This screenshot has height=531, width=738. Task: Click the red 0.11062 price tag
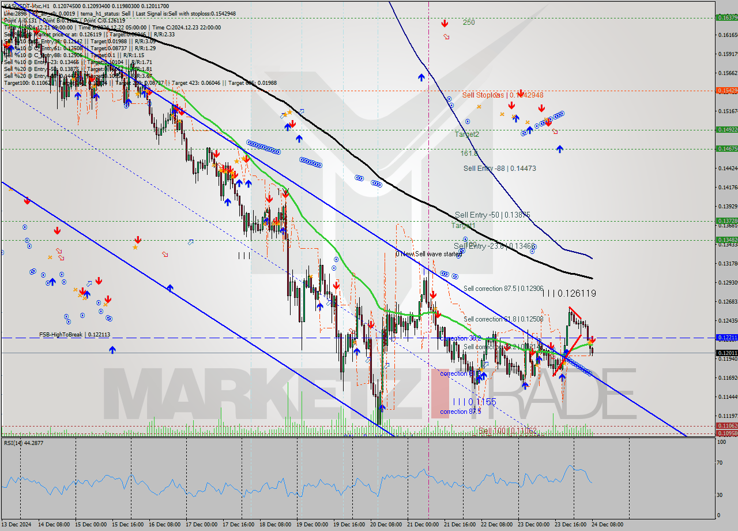pyautogui.click(x=726, y=426)
